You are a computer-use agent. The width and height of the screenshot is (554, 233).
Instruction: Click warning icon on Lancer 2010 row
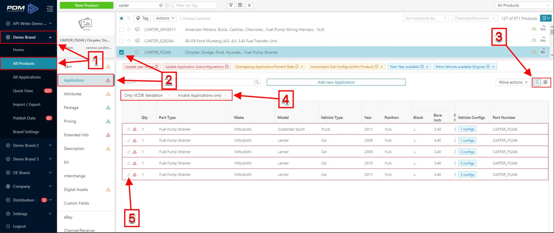[x=135, y=163]
